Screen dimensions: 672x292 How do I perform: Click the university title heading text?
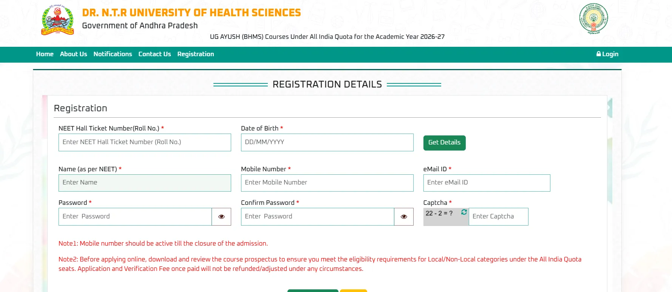[x=192, y=12]
